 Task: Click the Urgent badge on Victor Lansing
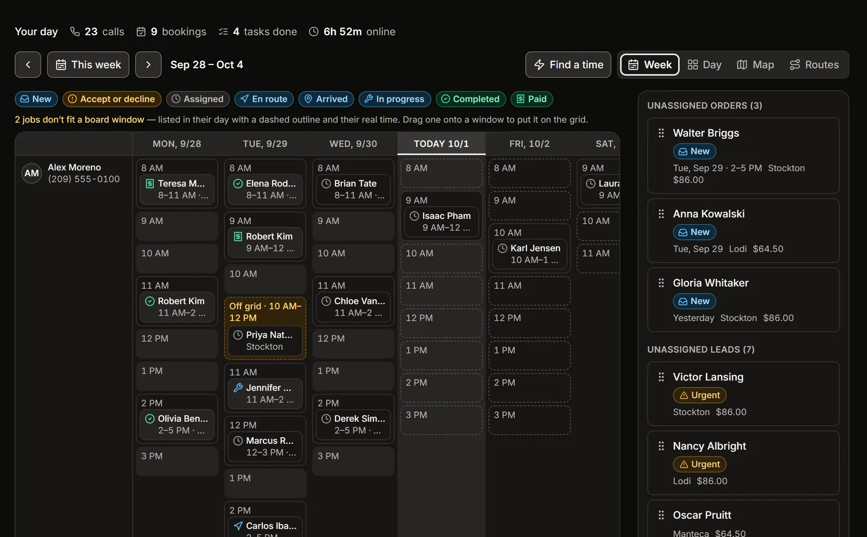[700, 395]
